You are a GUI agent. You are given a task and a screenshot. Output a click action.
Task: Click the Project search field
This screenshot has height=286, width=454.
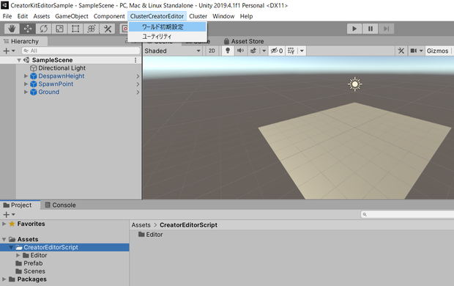tap(407, 214)
